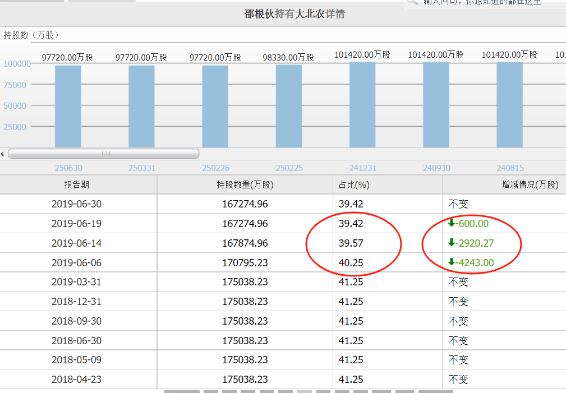
Task: Click the 250225 date axis label
Action: [289, 168]
